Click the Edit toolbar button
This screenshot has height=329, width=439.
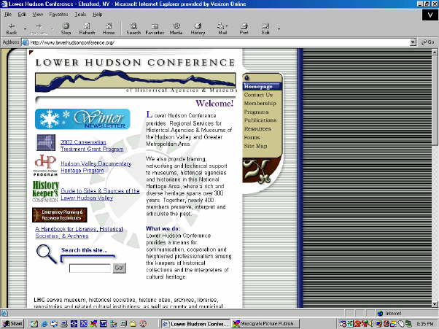tap(265, 29)
